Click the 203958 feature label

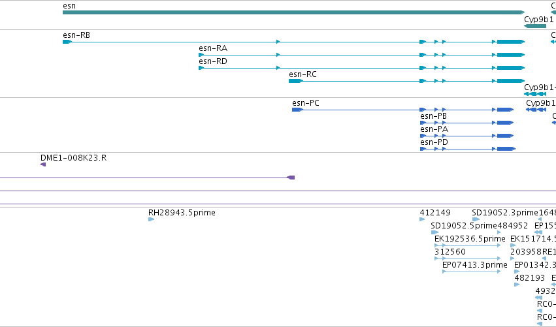pos(526,252)
